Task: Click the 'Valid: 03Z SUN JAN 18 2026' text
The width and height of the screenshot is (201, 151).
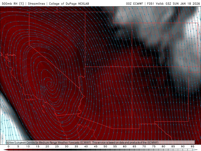Action: click(x=178, y=4)
